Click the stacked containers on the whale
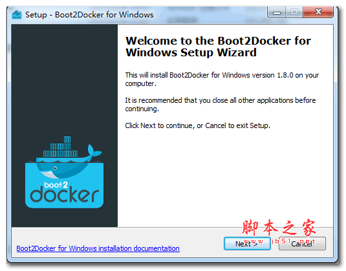Screen dimensions: 346x271 (x=60, y=147)
